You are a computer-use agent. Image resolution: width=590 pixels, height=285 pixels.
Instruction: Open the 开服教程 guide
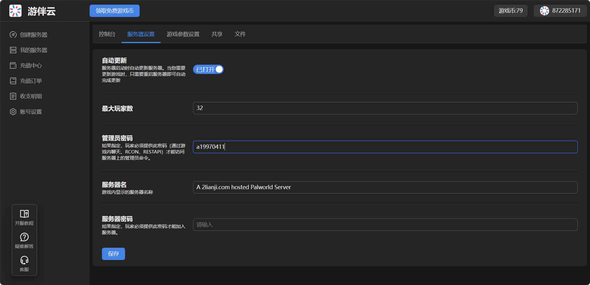(x=24, y=217)
